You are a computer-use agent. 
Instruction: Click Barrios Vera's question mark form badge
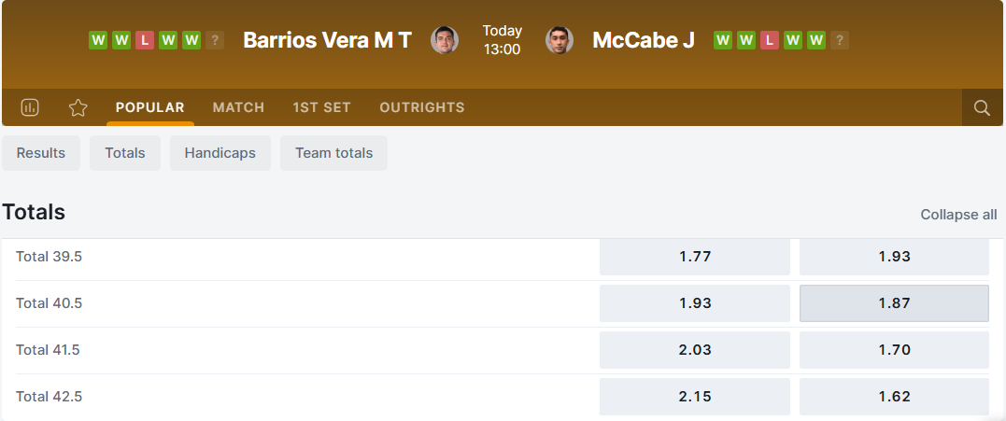(215, 40)
